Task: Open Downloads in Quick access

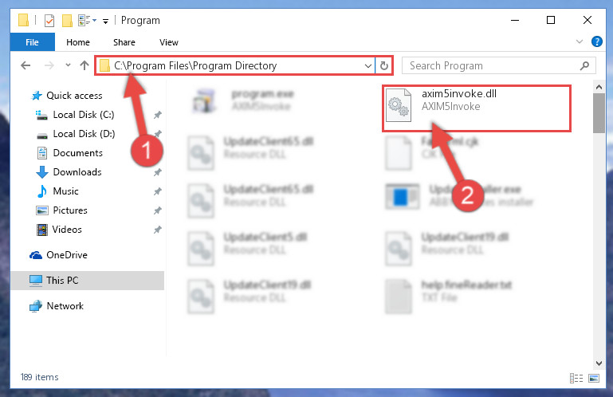Action: pyautogui.click(x=77, y=172)
